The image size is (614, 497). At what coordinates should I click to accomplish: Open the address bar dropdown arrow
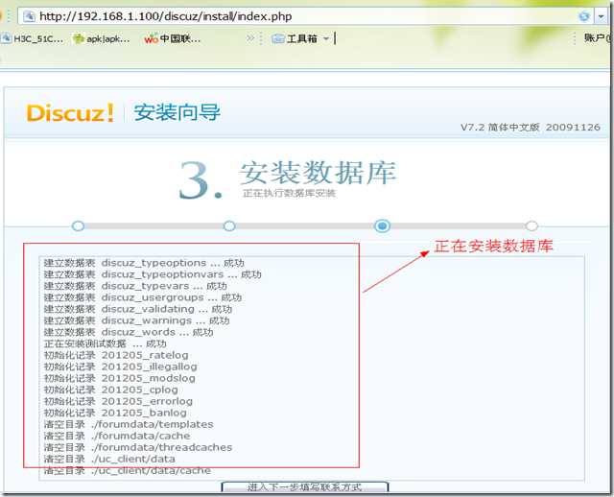coord(601,16)
